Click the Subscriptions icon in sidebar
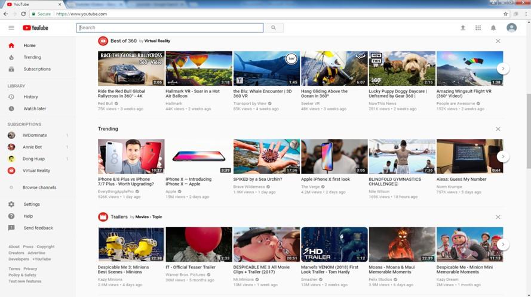531x297 pixels. pyautogui.click(x=11, y=69)
